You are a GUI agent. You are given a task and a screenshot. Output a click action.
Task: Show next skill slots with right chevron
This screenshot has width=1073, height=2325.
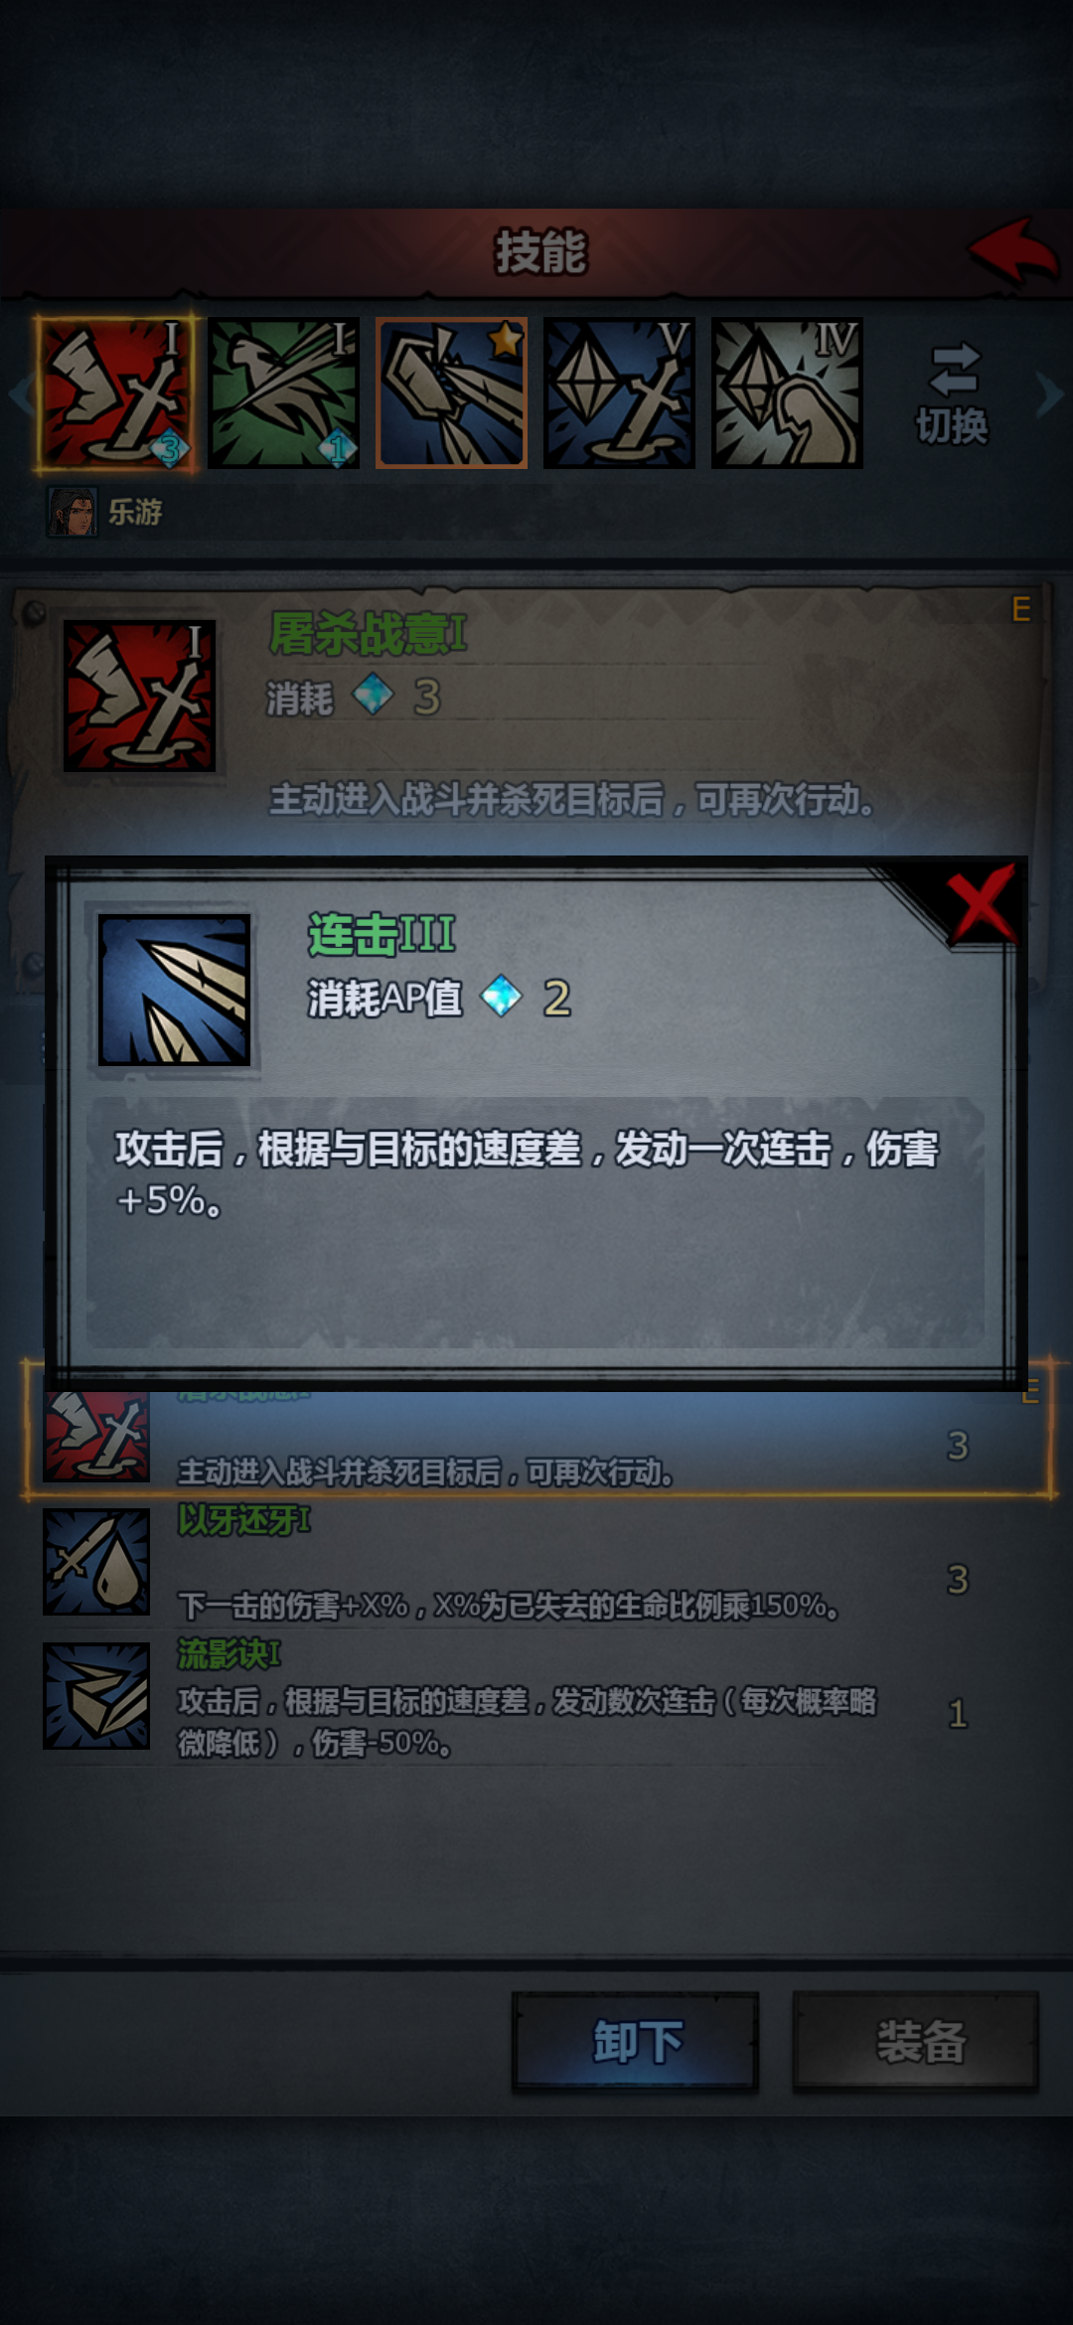click(1049, 393)
